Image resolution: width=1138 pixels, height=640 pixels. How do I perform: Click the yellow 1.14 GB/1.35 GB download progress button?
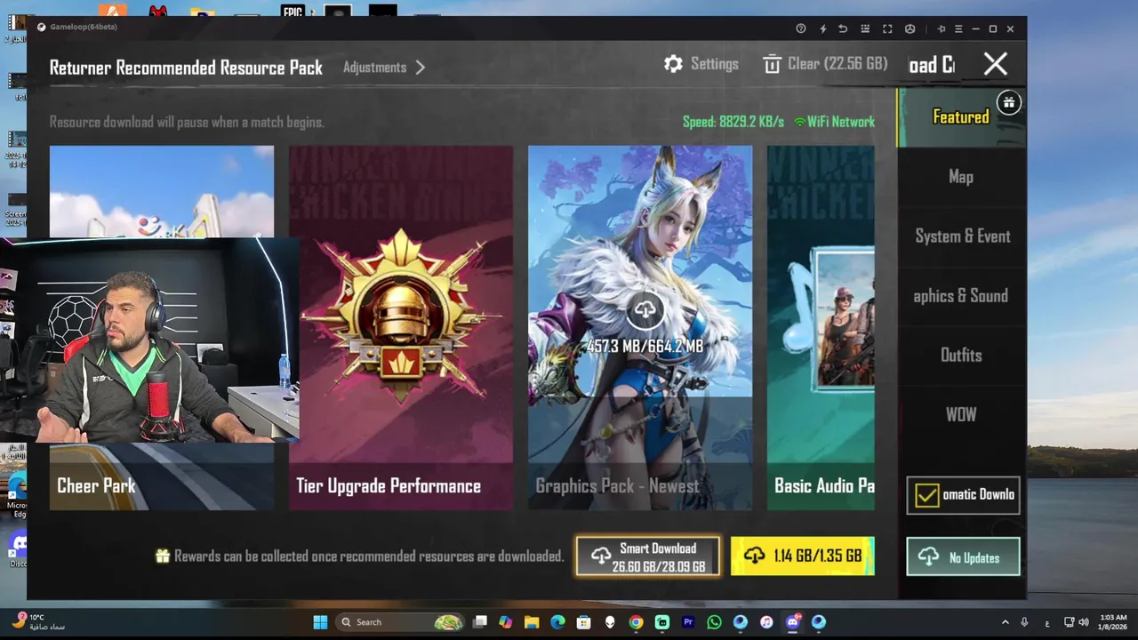803,556
